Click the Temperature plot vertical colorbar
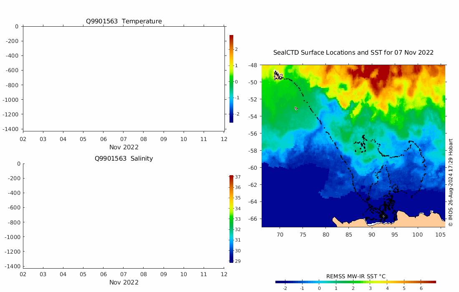459x292 pixels. 231,79
